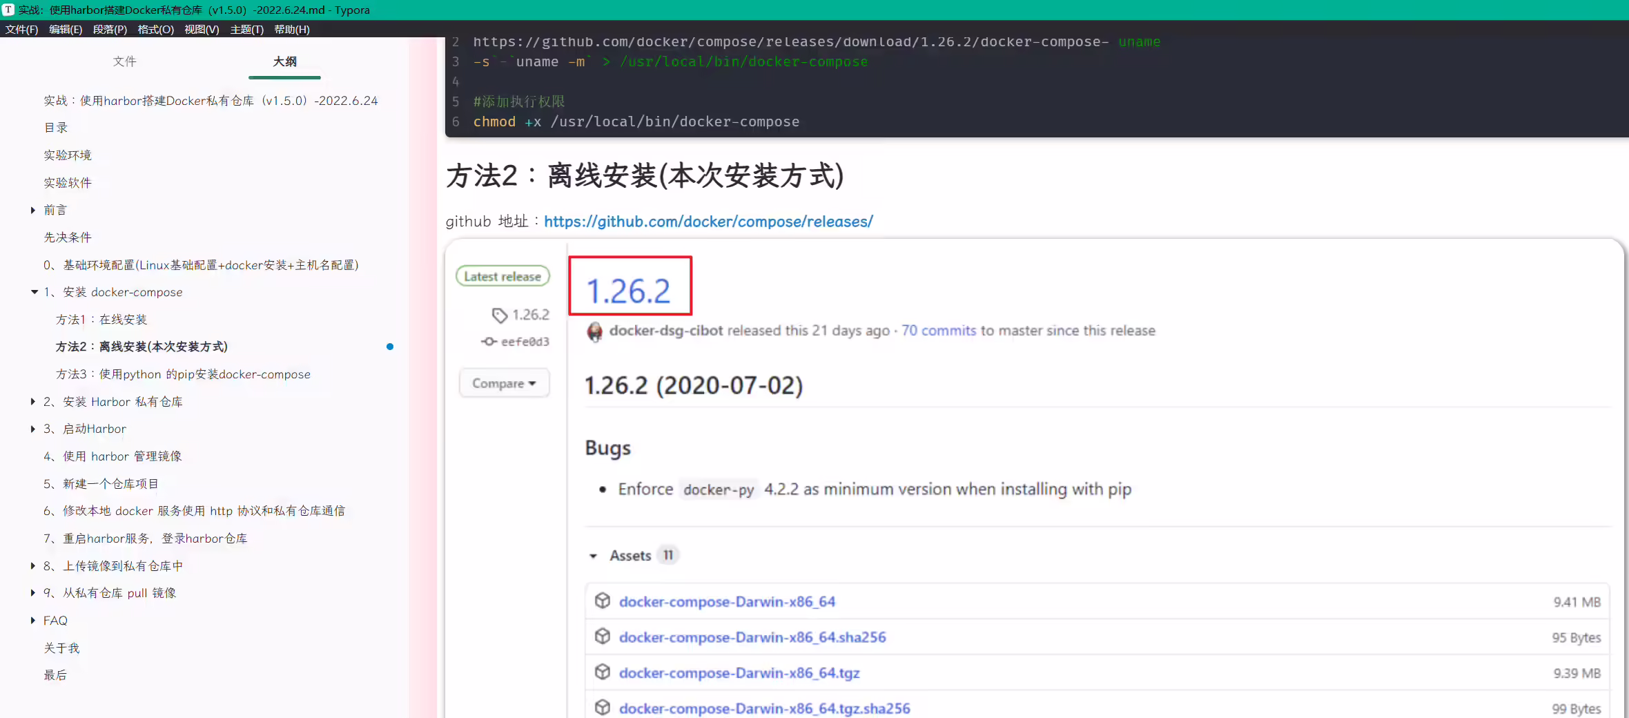Expand the 前言 outline section
The image size is (1629, 718).
point(32,210)
